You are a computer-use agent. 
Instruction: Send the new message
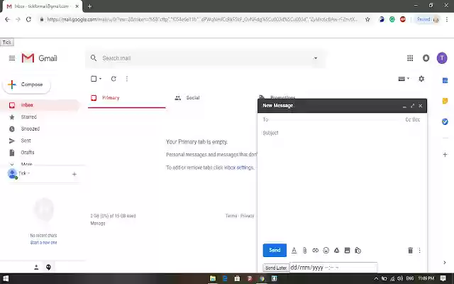(275, 250)
